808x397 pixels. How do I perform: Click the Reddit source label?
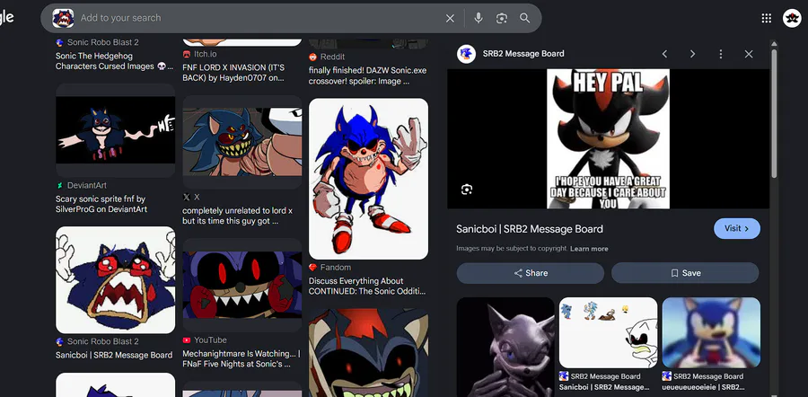pyautogui.click(x=332, y=57)
